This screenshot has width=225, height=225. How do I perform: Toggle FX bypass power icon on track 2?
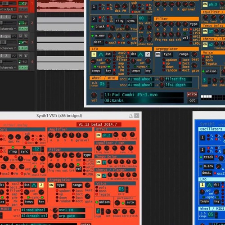pos(26,28)
